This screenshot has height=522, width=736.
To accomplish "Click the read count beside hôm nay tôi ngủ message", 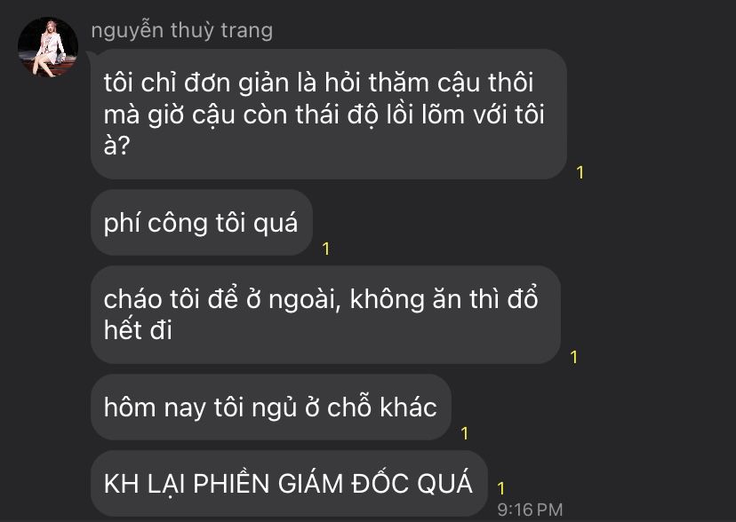I will tap(464, 433).
